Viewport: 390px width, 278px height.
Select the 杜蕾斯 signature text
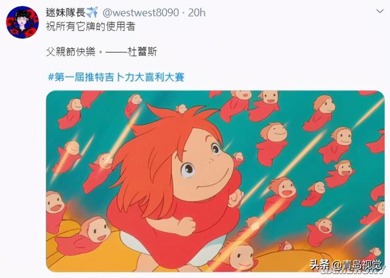(x=142, y=52)
